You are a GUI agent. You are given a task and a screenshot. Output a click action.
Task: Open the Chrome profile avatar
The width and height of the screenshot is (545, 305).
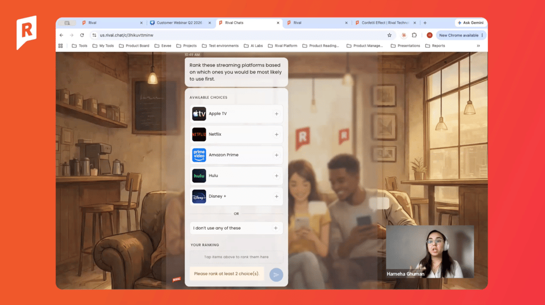coord(429,35)
